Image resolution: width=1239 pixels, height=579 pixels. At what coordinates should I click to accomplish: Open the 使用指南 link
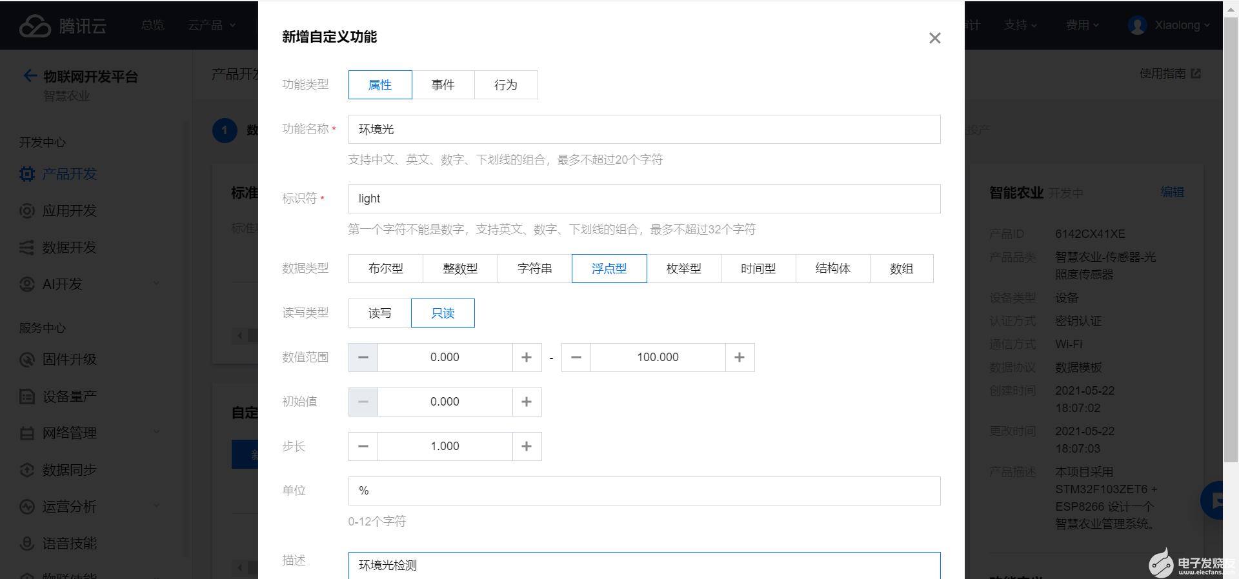1170,74
